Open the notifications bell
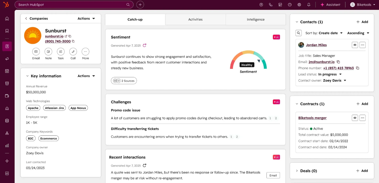The height and width of the screenshot is (183, 379). coord(308,4)
